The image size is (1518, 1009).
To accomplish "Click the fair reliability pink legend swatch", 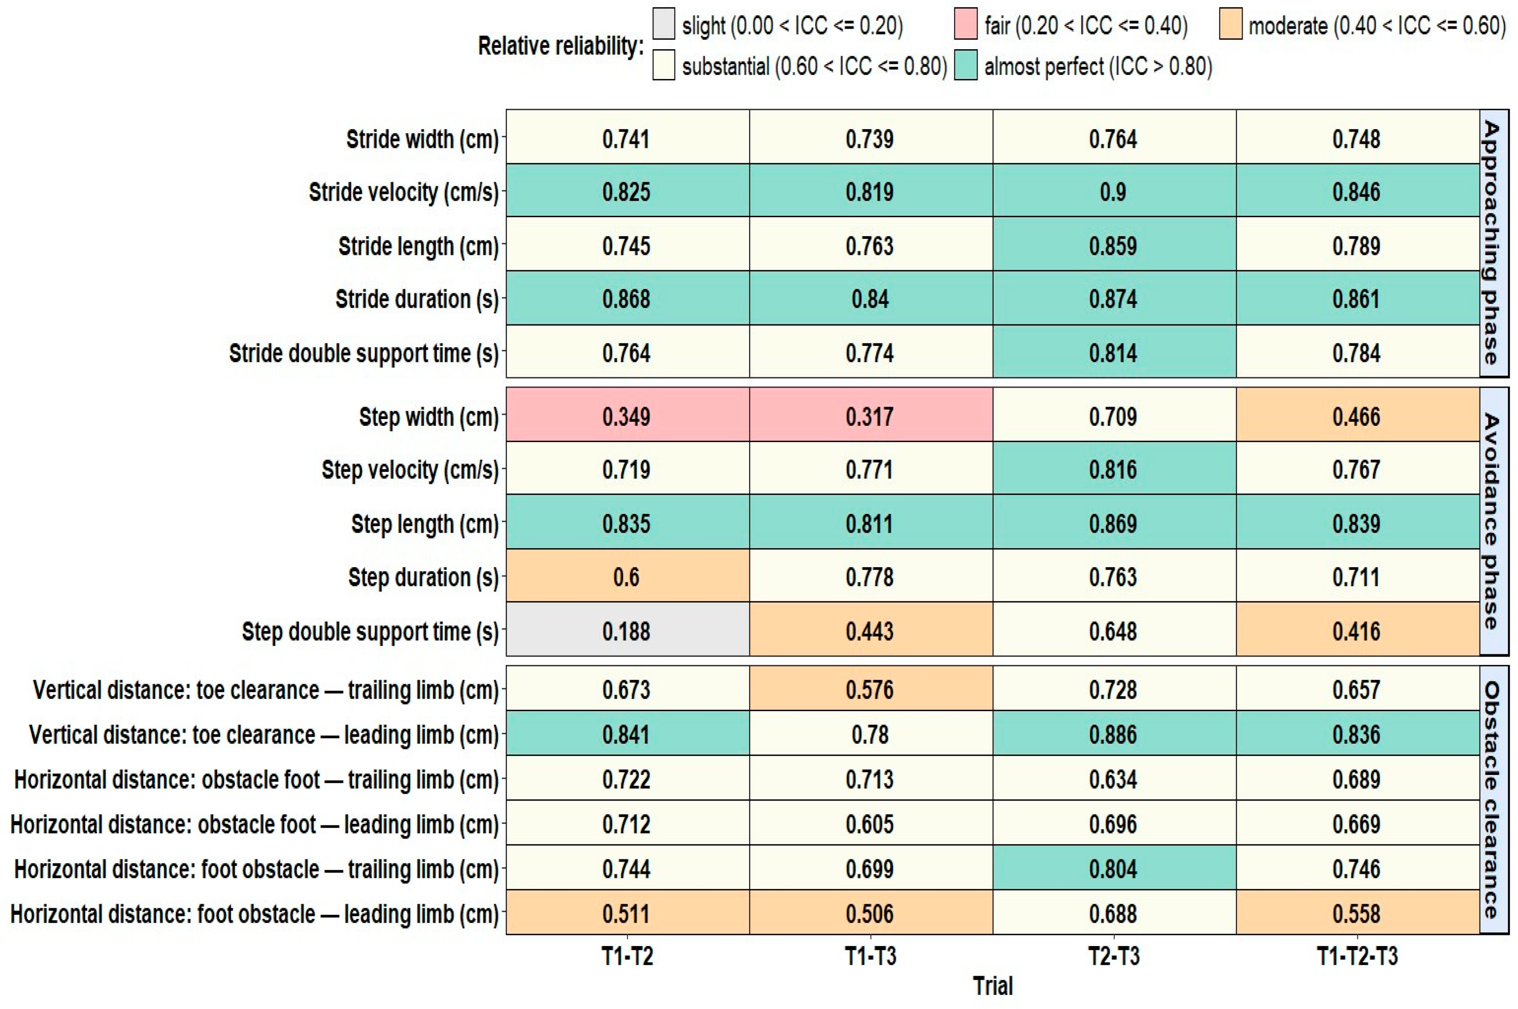I will (x=965, y=24).
